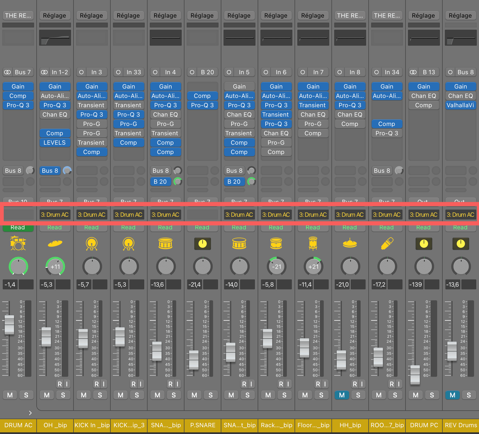Click the Bus 8 send knob on OH _bip
479x434 pixels.
pyautogui.click(x=67, y=171)
